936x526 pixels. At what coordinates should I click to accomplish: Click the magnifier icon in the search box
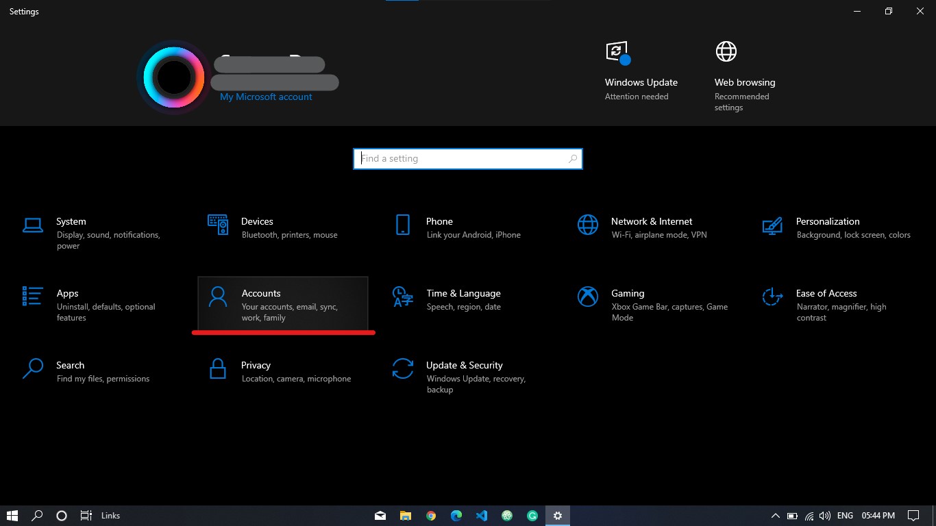click(x=573, y=159)
